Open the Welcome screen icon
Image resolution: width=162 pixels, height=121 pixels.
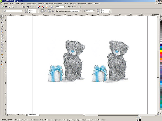[52, 7]
